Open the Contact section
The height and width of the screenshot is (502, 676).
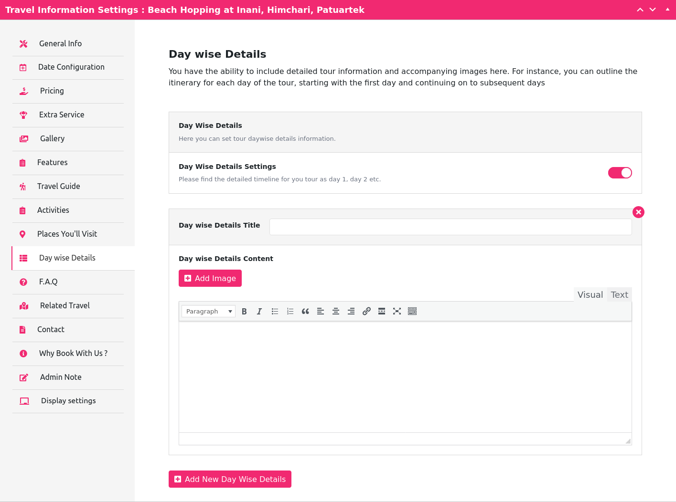coord(68,330)
